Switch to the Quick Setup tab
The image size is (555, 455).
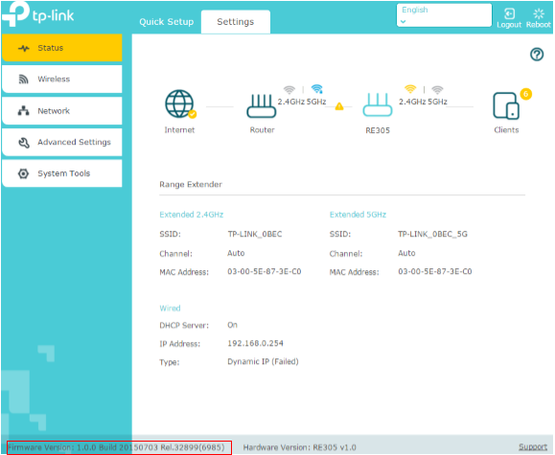[x=167, y=22]
